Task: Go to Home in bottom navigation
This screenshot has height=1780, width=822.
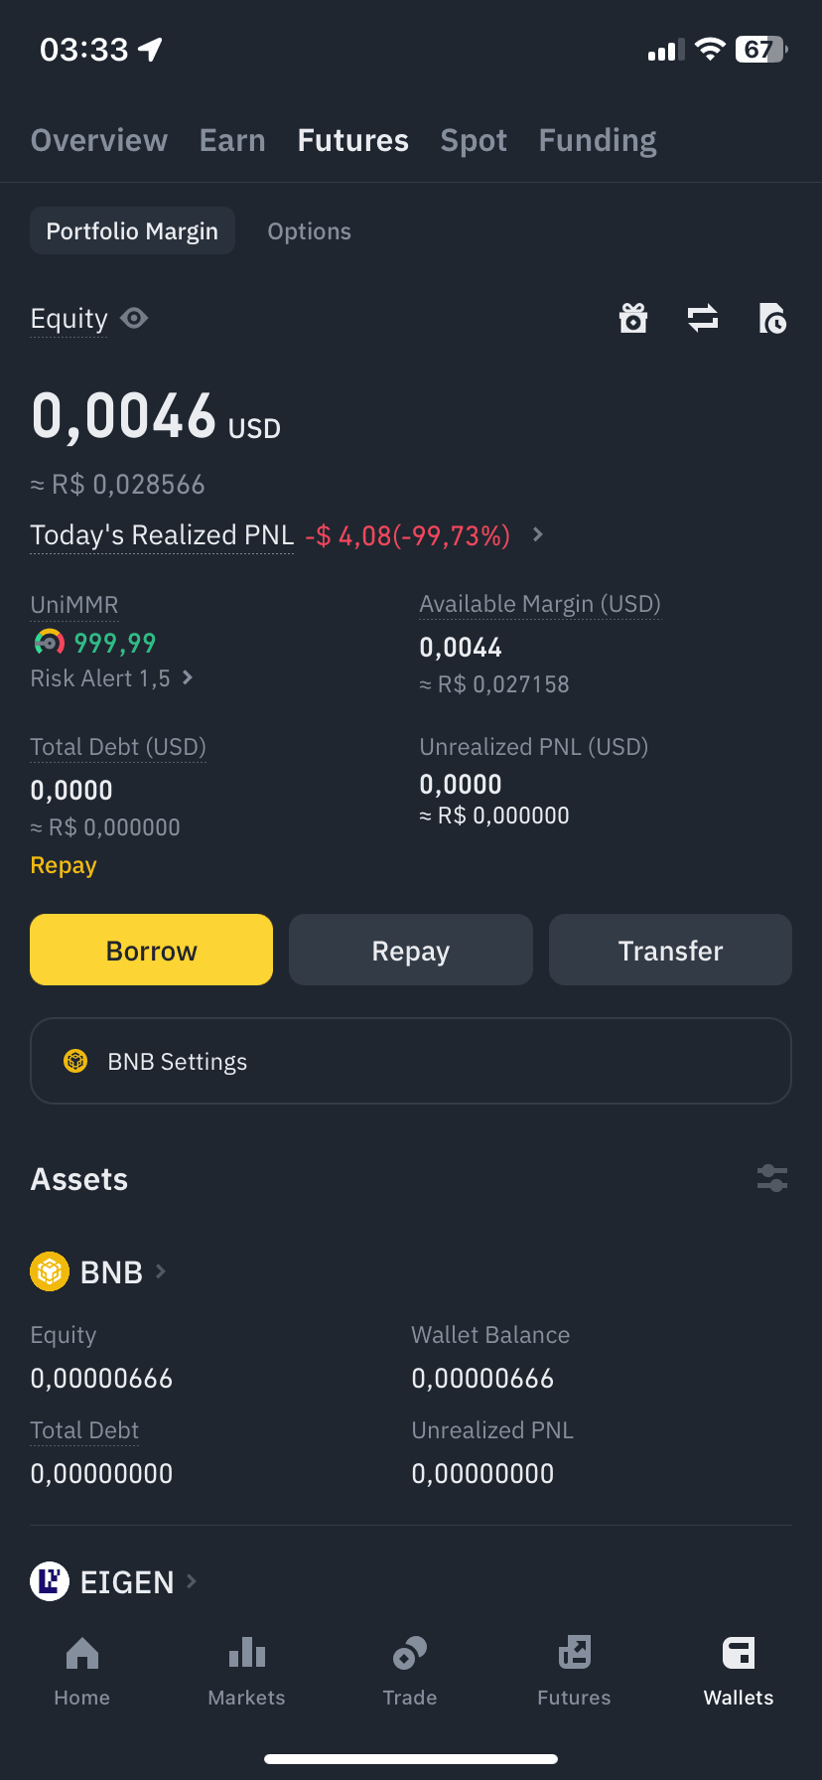Action: click(82, 1671)
